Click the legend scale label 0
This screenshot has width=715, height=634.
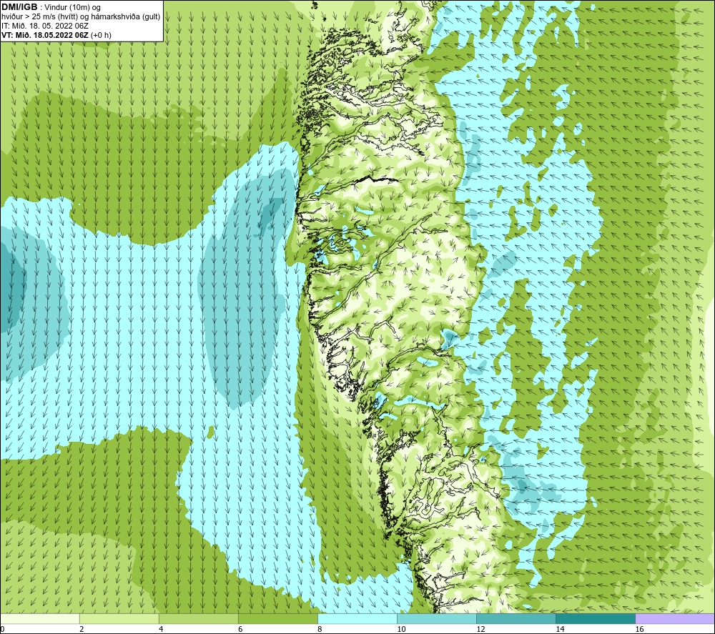click(x=2, y=630)
